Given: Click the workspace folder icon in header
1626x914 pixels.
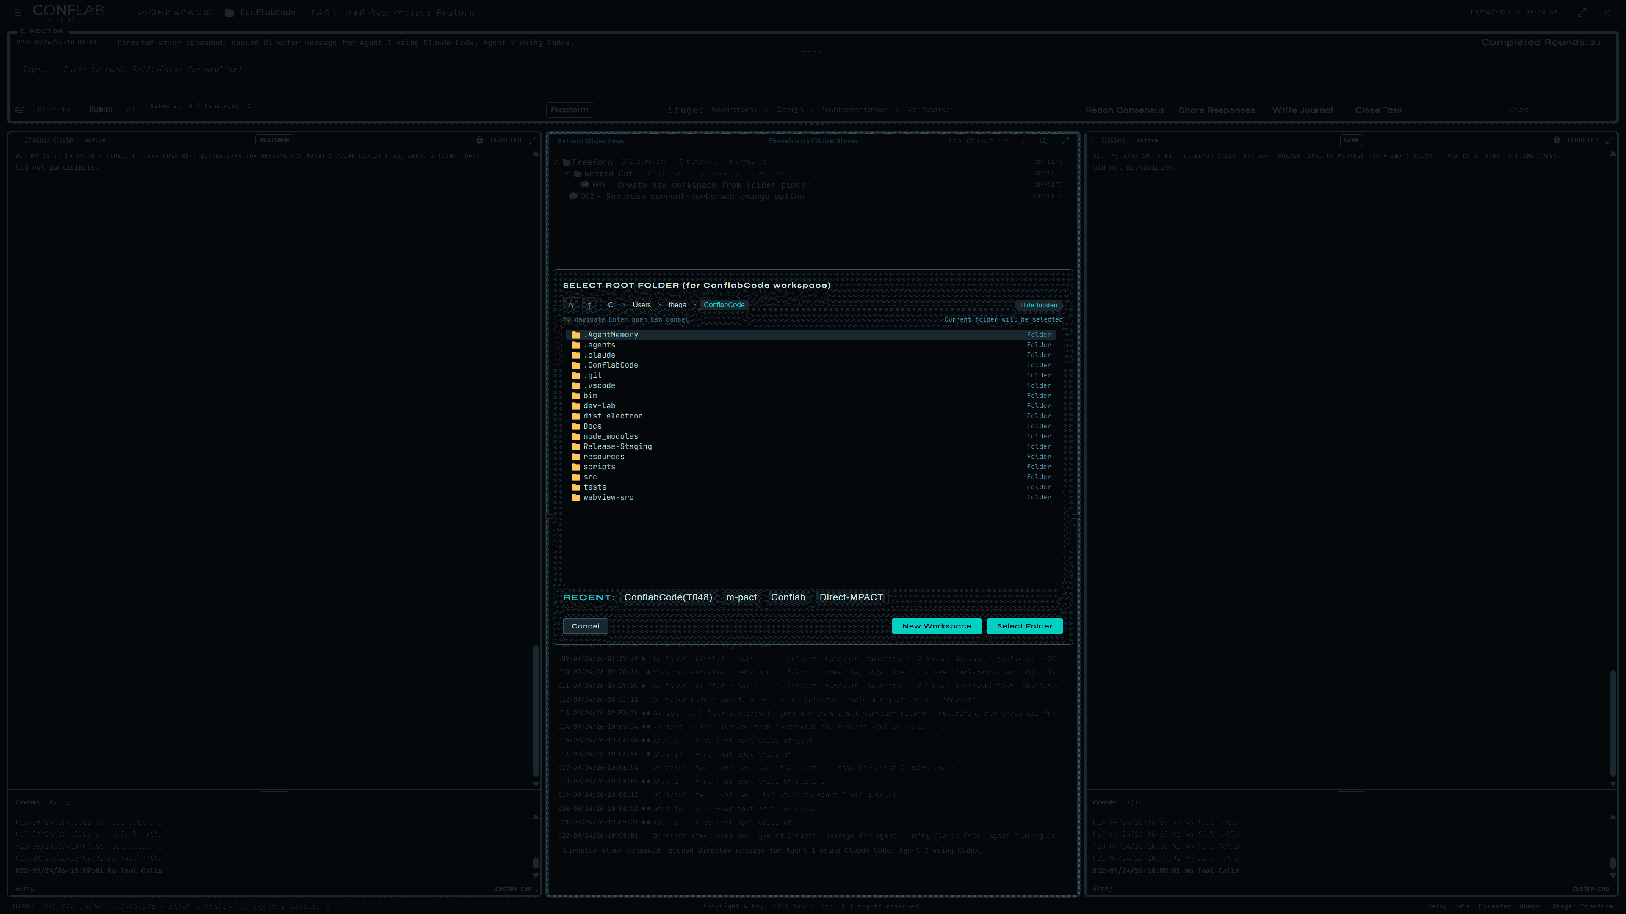Looking at the screenshot, I should [x=229, y=13].
